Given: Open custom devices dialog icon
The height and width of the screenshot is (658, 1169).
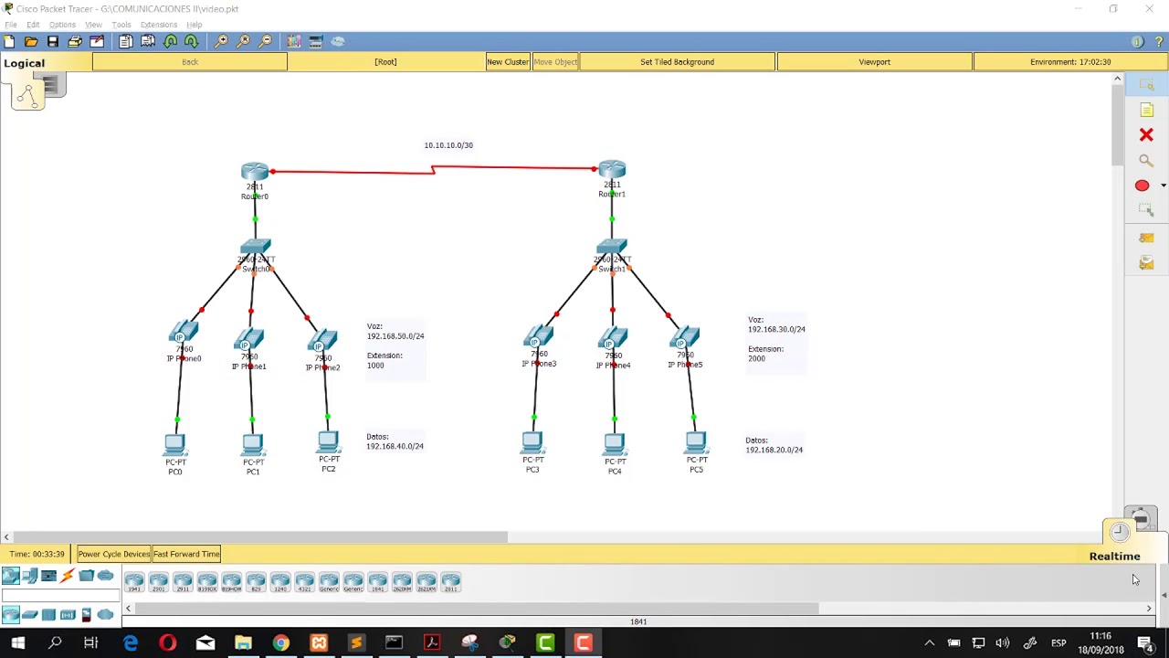Looking at the screenshot, I should pos(316,41).
